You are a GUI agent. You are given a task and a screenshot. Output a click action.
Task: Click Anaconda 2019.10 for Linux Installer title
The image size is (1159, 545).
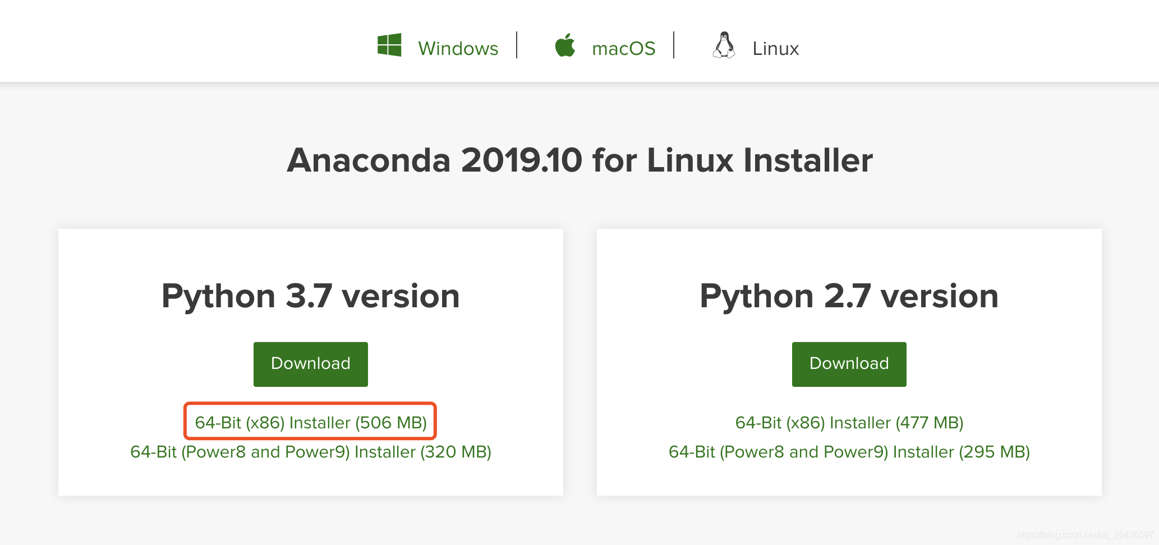[x=580, y=160]
